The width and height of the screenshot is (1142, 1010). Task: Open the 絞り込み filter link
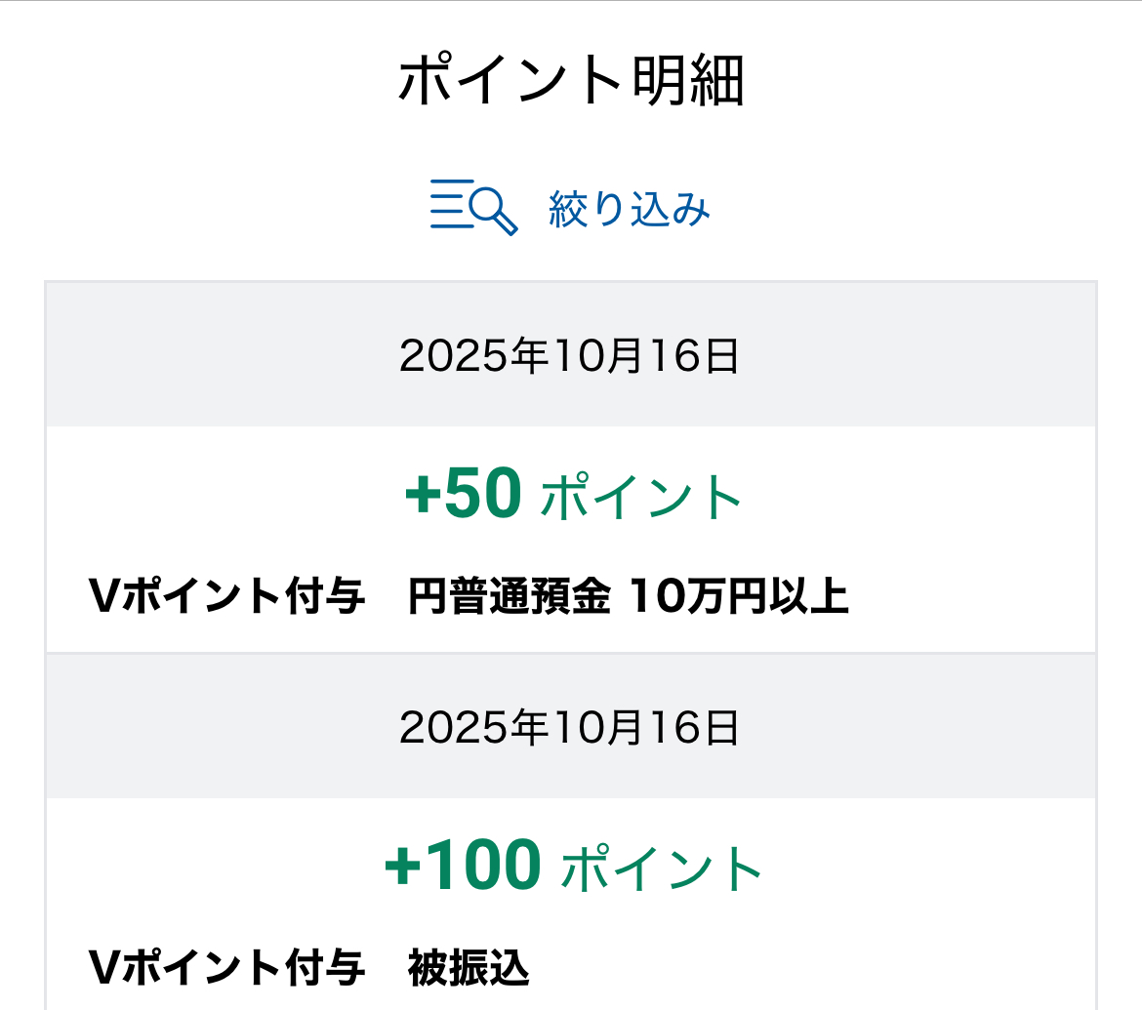click(x=629, y=209)
